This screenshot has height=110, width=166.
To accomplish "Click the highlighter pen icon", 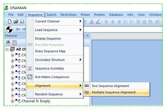I will pyautogui.click(x=98, y=22).
